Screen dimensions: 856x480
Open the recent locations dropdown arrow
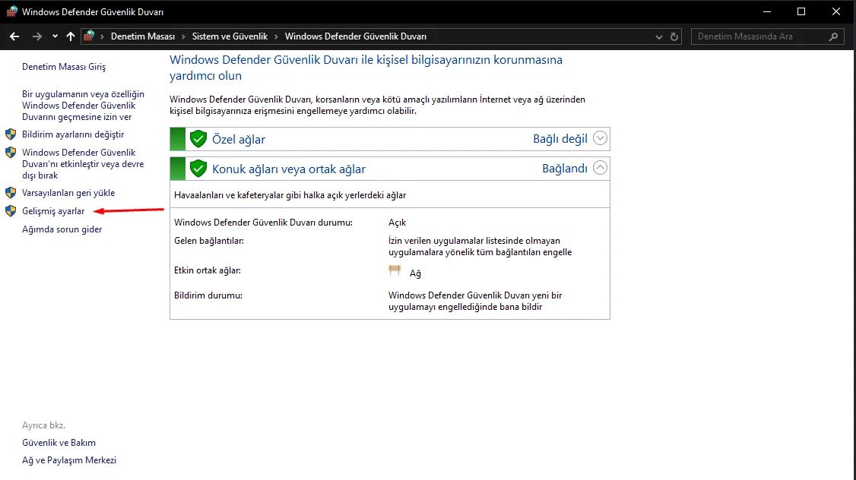(x=55, y=36)
